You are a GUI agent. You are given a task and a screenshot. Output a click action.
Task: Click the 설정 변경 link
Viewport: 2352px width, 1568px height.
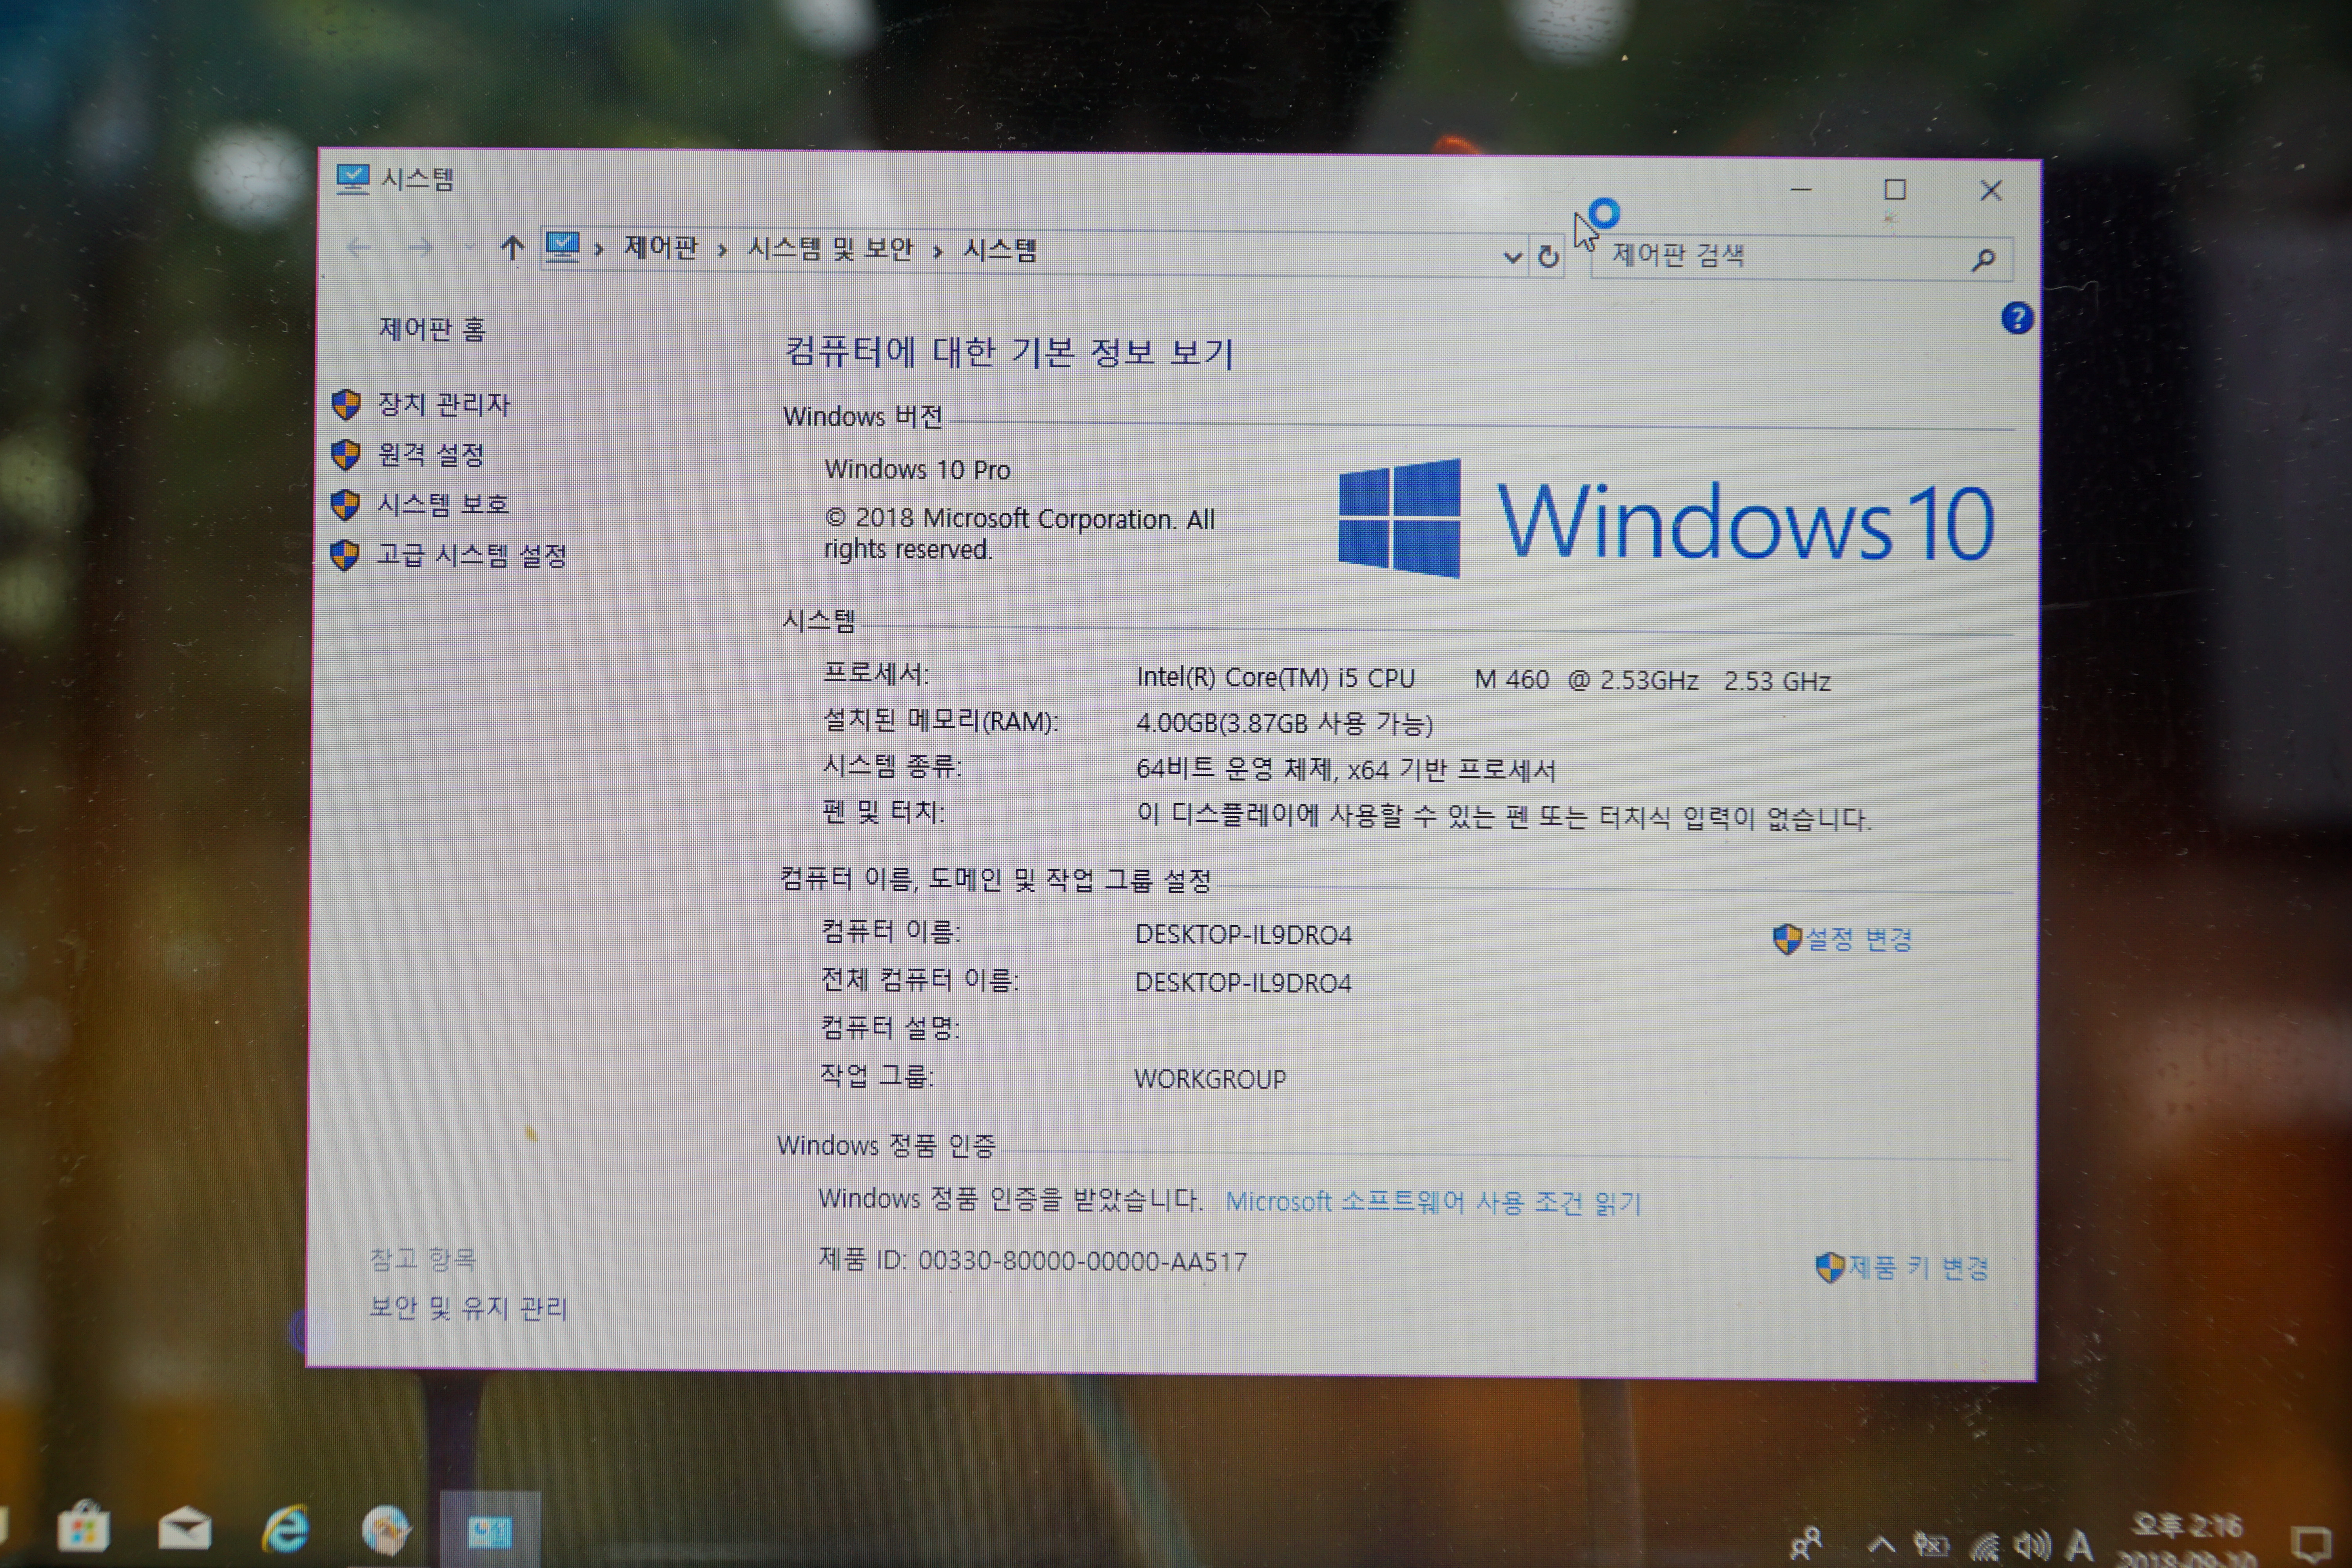coord(1858,939)
